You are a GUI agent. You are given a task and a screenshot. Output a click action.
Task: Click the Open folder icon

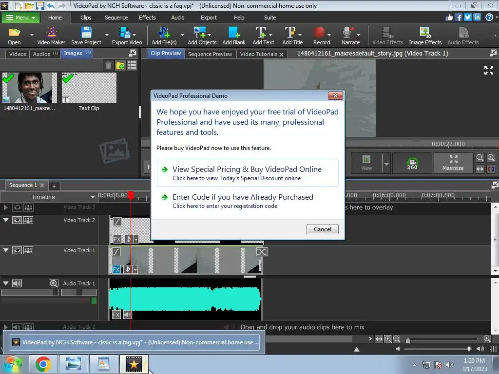tap(14, 33)
